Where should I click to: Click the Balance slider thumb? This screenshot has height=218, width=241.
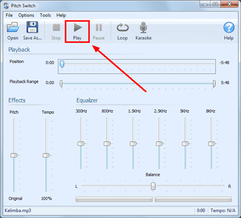153,186
